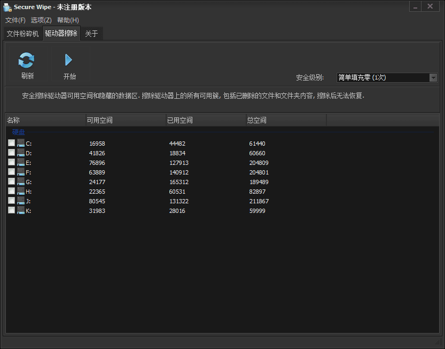The image size is (445, 349).
Task: Open the 帮助(H) menu
Action: 67,20
